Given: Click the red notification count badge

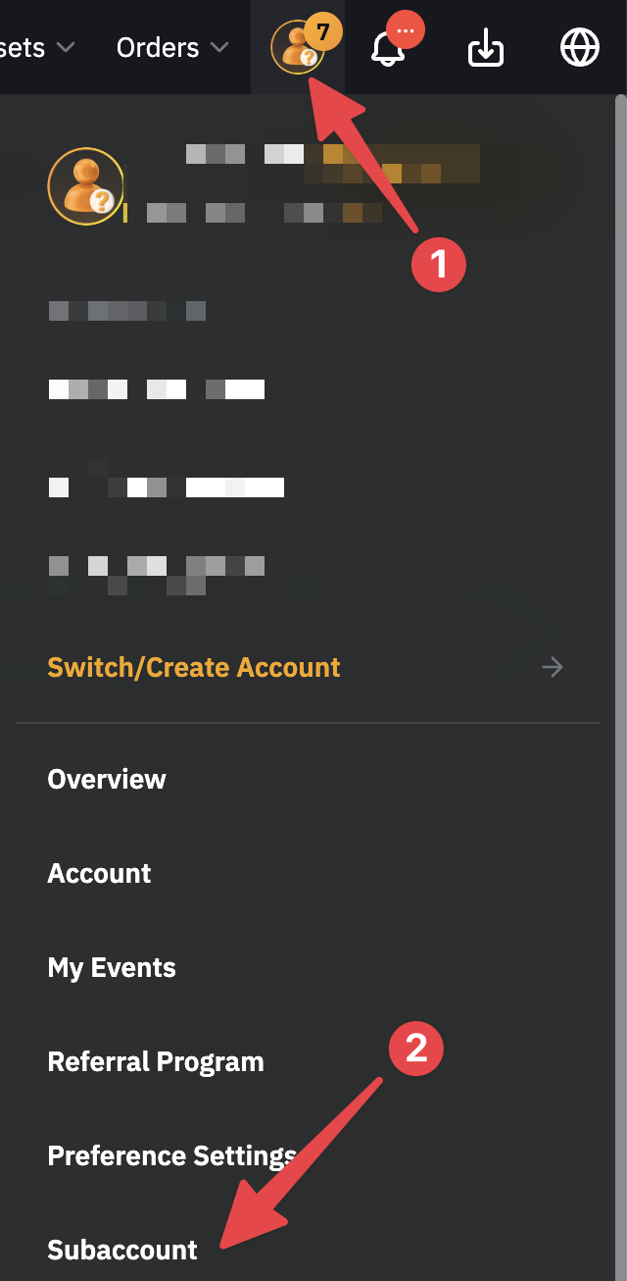Looking at the screenshot, I should pos(407,30).
